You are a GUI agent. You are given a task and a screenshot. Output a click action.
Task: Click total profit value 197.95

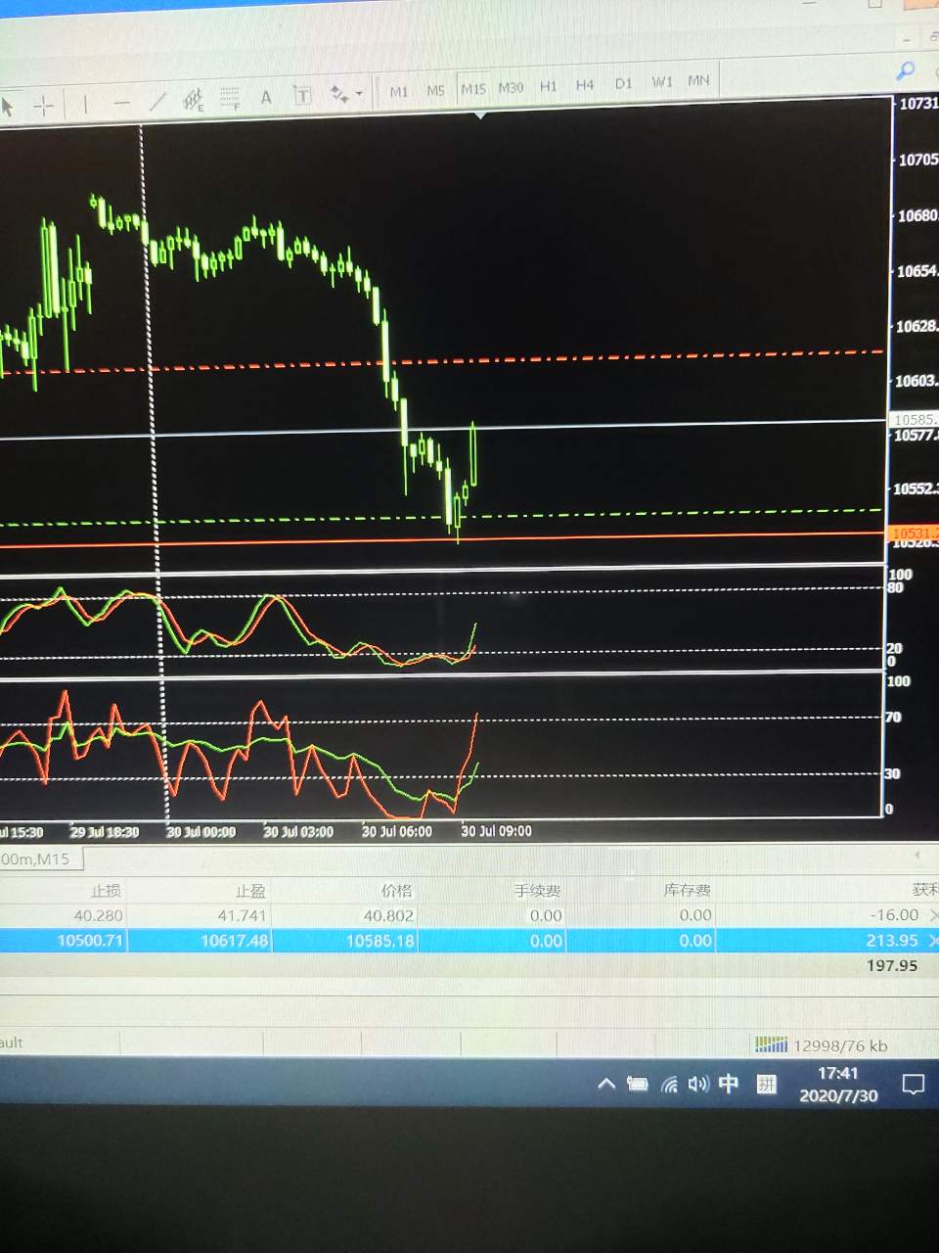pyautogui.click(x=892, y=965)
